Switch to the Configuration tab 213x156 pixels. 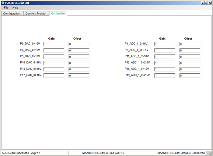pos(12,13)
